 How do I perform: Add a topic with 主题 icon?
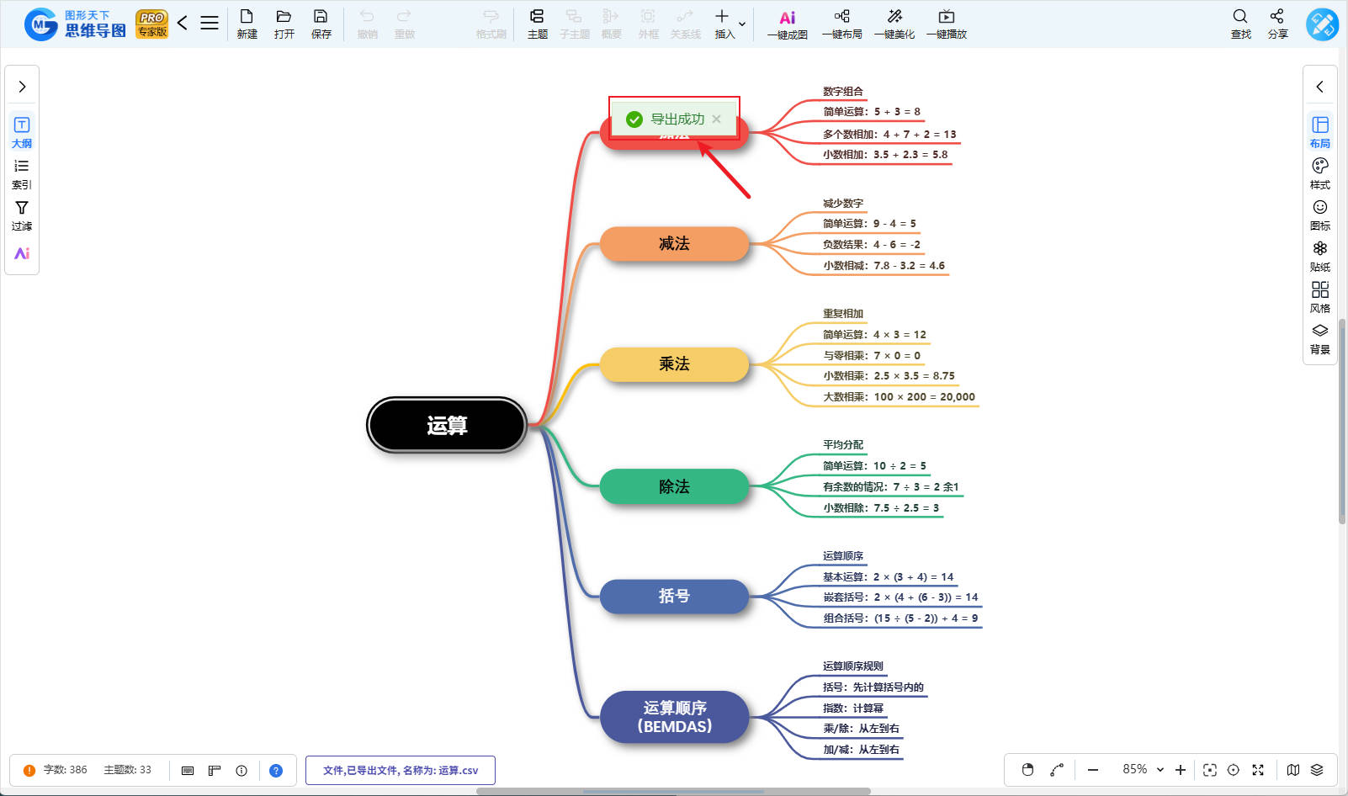pyautogui.click(x=537, y=24)
